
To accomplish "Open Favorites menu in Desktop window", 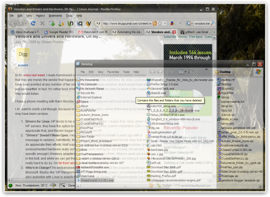I will tap(113, 72).
